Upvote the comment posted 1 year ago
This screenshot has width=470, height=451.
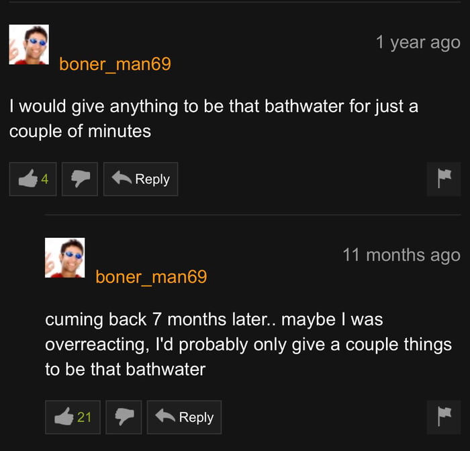coord(33,179)
